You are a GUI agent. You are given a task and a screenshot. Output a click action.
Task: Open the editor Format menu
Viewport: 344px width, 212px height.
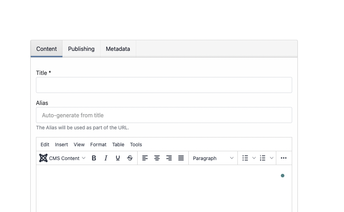pos(98,145)
